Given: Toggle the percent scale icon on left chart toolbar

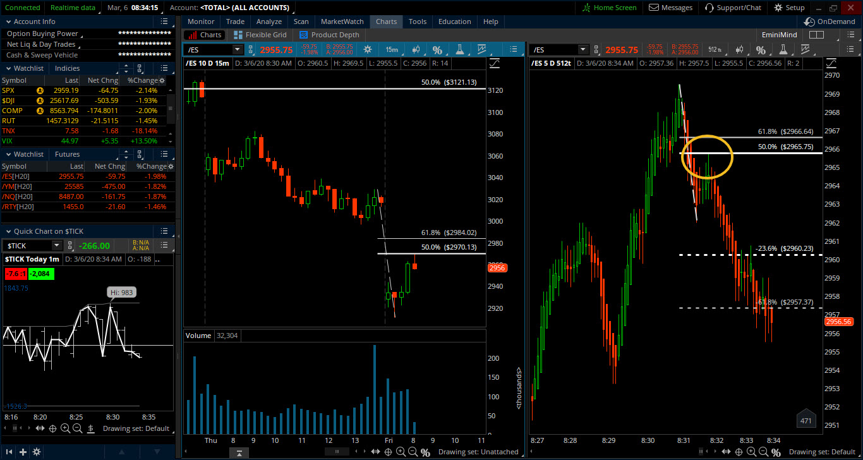Looking at the screenshot, I should (x=437, y=49).
